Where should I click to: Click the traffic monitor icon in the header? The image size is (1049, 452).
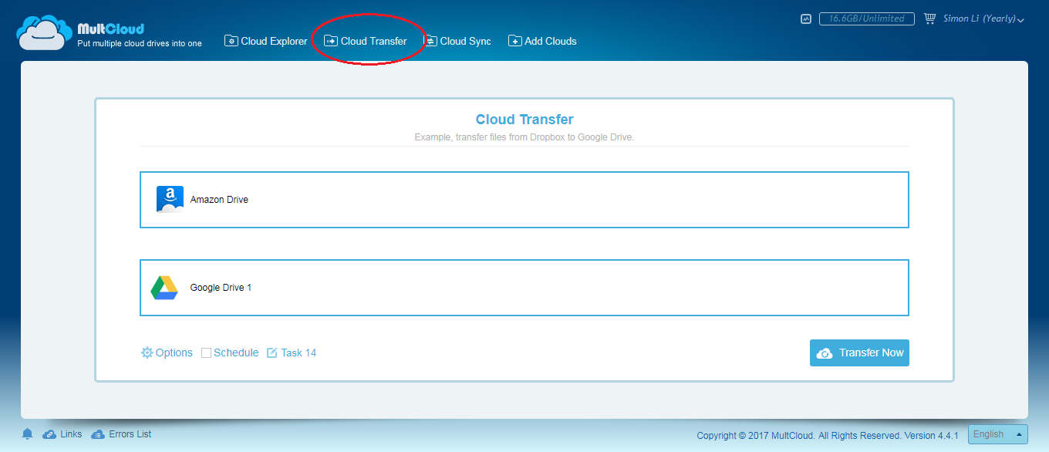click(x=806, y=19)
